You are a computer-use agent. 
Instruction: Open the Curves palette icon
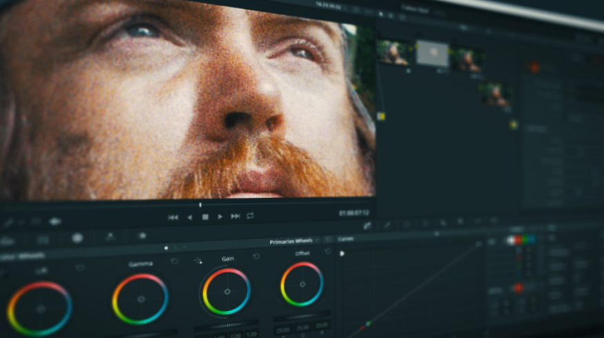click(x=367, y=225)
